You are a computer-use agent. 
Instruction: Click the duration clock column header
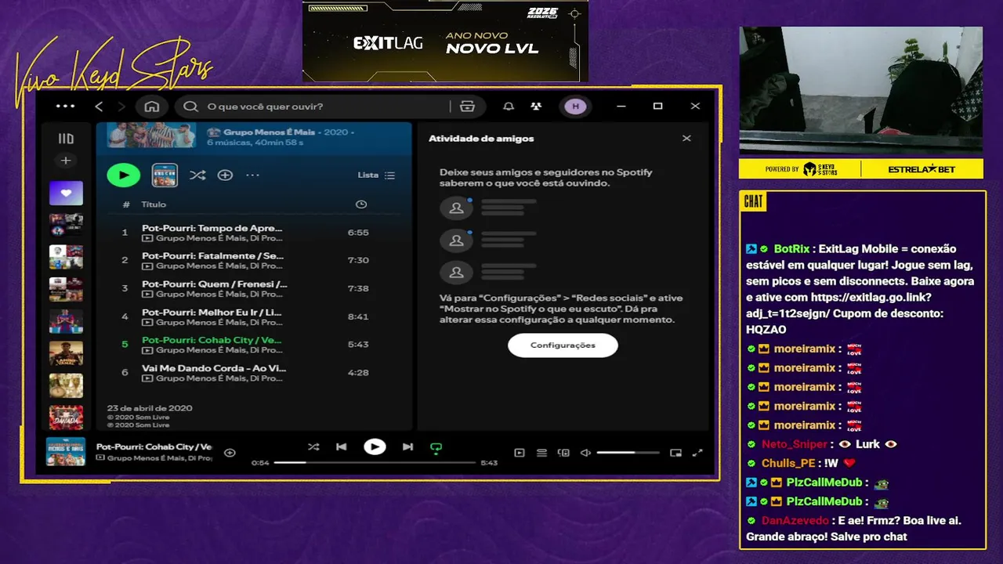pyautogui.click(x=360, y=204)
